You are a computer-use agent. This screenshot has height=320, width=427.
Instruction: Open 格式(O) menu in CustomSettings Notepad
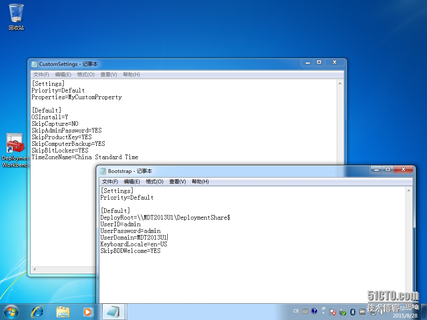coord(85,75)
